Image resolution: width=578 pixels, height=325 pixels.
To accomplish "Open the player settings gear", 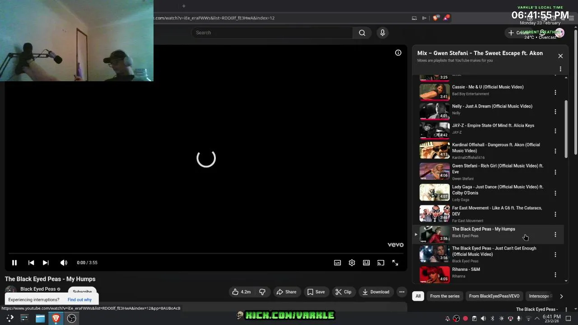I will [x=352, y=263].
